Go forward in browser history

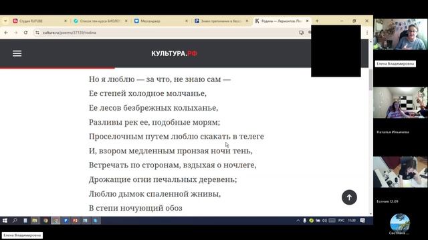16,33
